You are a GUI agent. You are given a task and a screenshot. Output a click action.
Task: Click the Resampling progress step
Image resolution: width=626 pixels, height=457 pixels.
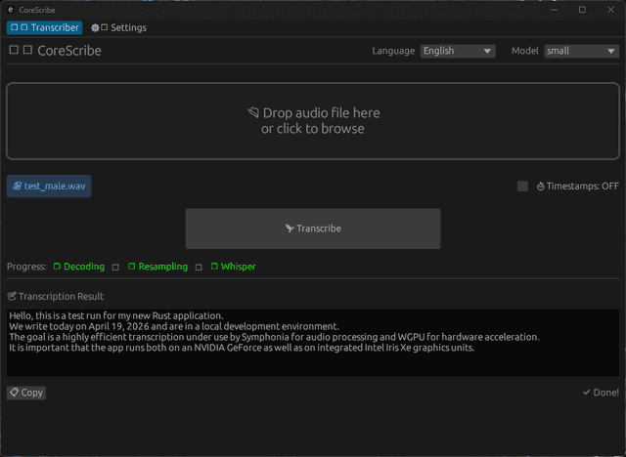point(157,267)
